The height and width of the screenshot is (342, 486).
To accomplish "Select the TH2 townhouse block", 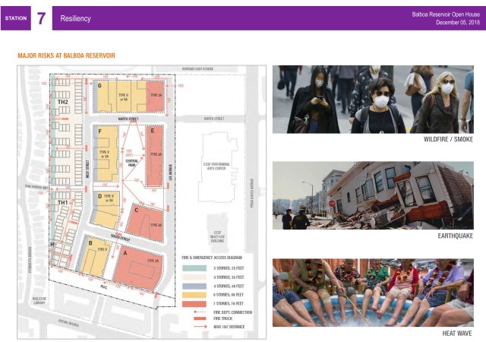I will pyautogui.click(x=62, y=102).
